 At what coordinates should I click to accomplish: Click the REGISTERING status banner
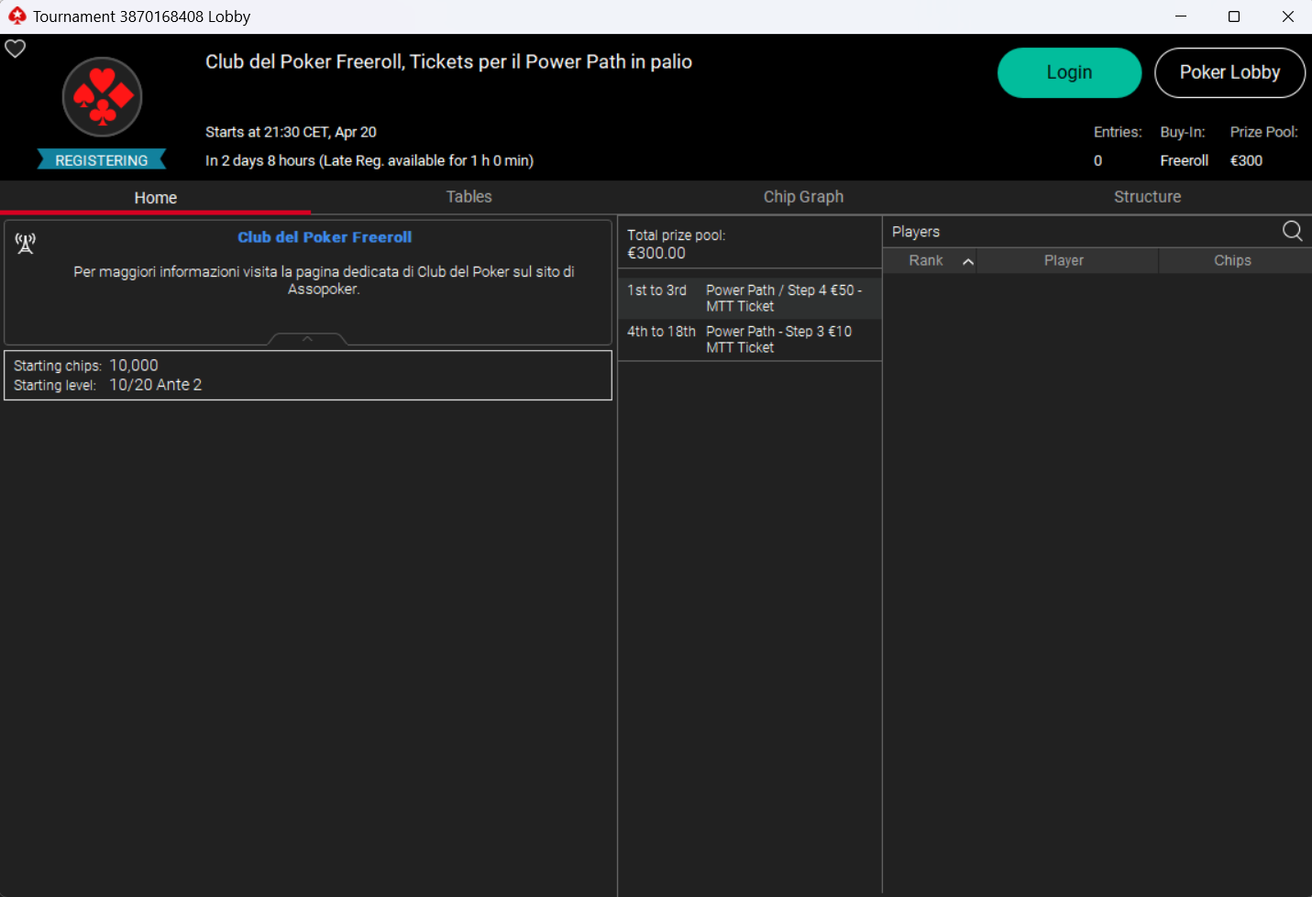(101, 160)
